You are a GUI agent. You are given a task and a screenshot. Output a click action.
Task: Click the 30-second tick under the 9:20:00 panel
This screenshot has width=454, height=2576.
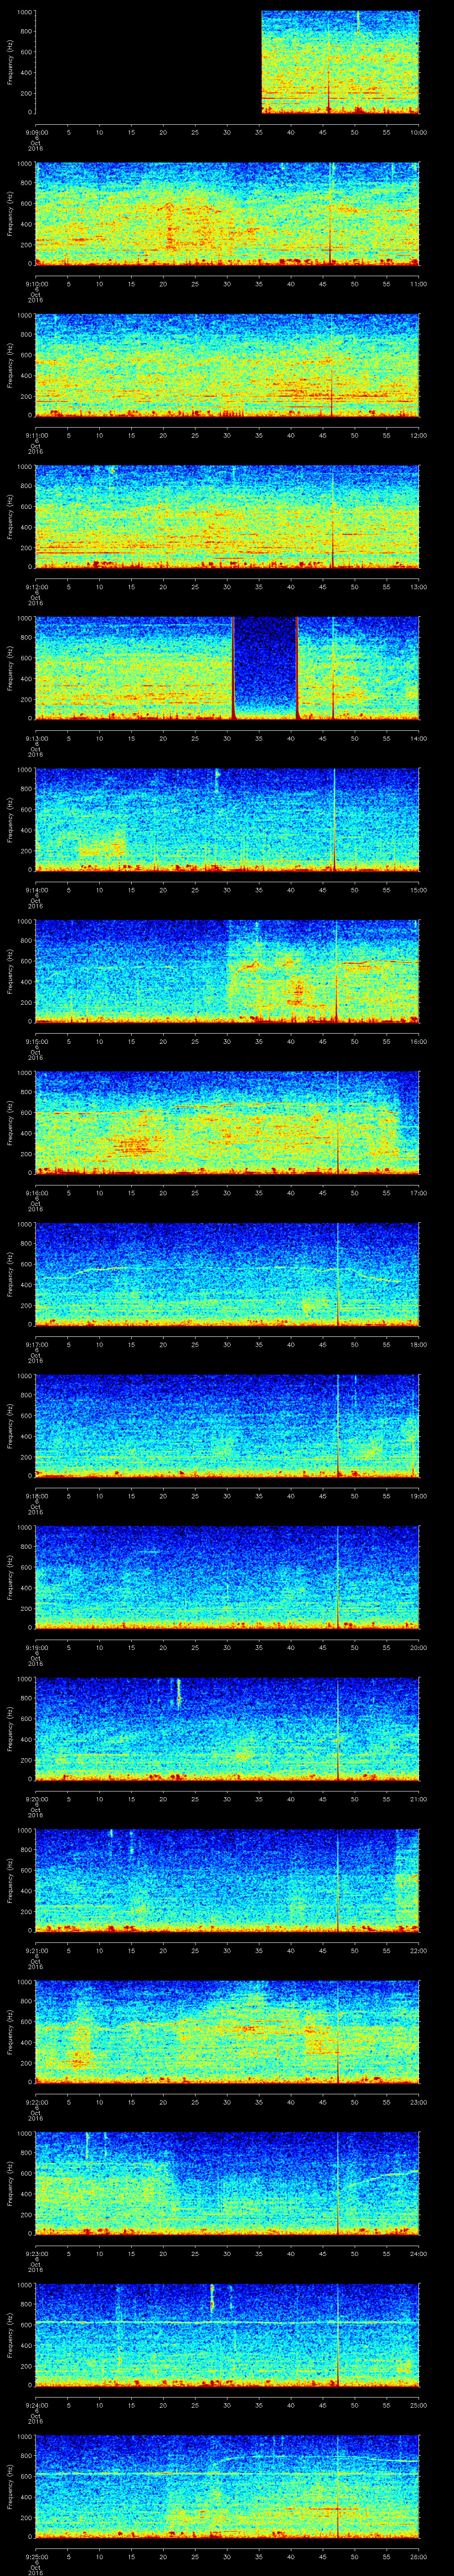pyautogui.click(x=227, y=1800)
